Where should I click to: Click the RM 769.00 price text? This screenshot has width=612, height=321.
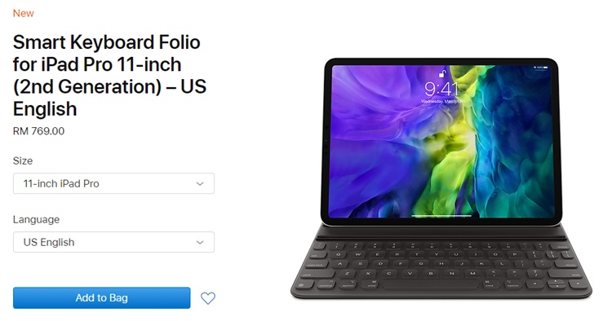click(x=38, y=131)
